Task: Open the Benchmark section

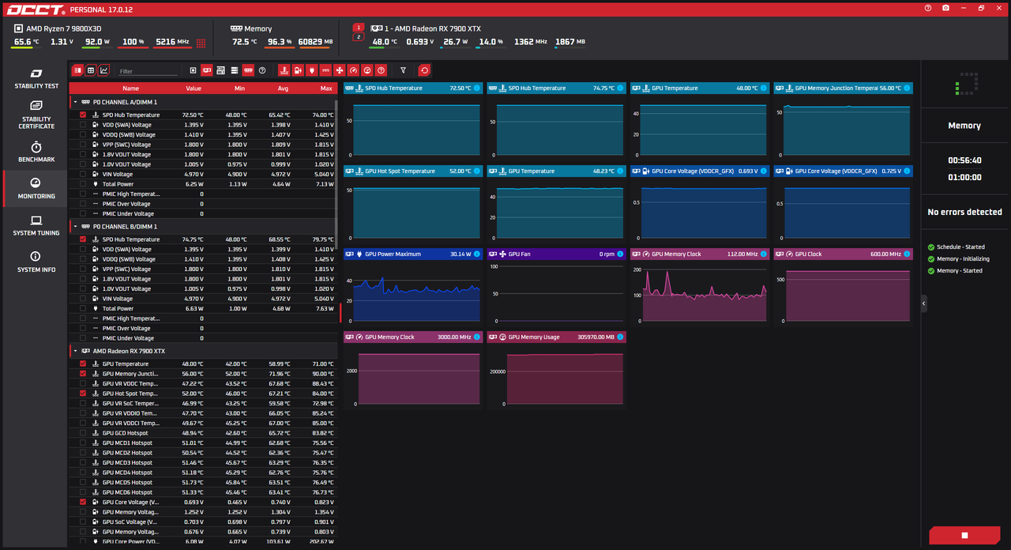Action: pos(36,153)
